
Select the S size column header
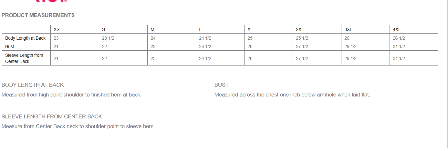[103, 29]
